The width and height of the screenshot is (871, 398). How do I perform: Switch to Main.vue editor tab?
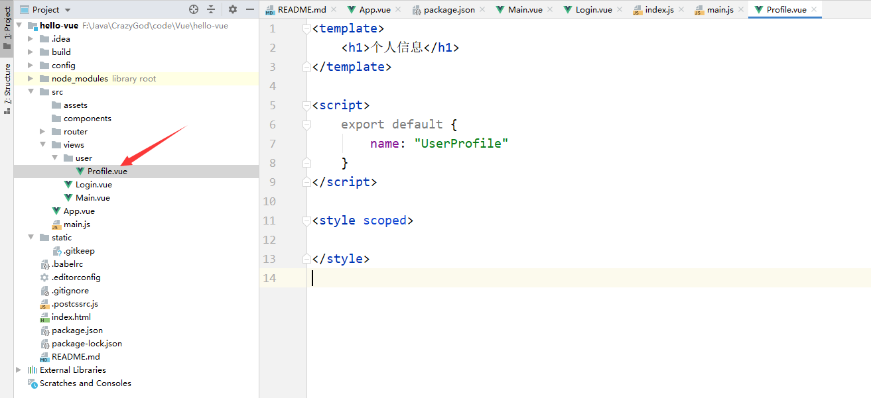525,9
